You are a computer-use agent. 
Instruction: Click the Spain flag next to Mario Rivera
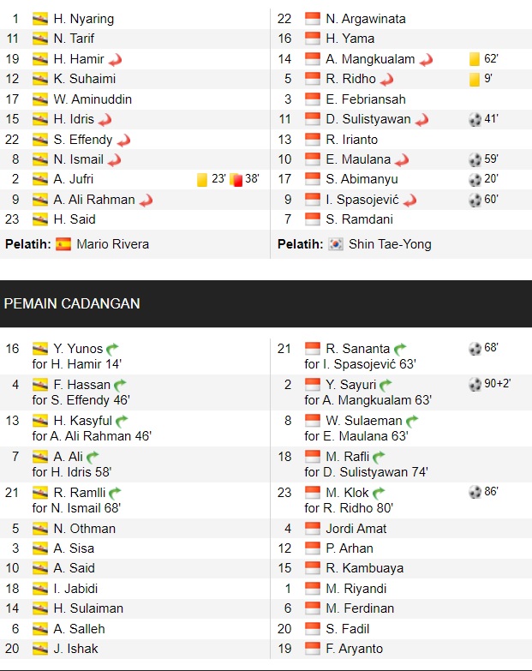(63, 244)
